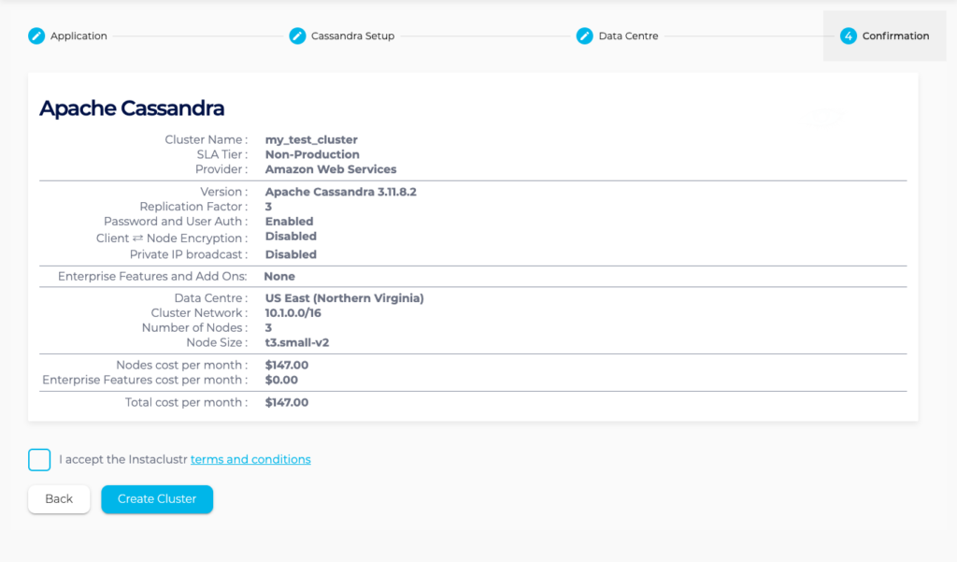957x562 pixels.
Task: Click the Replication Factor value 3
Action: pyautogui.click(x=268, y=207)
